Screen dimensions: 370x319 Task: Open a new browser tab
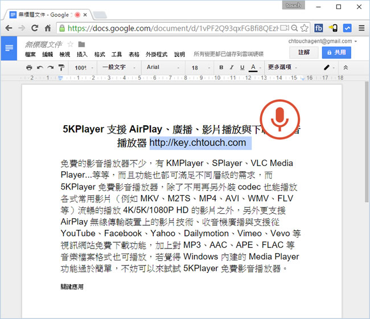pyautogui.click(x=100, y=15)
